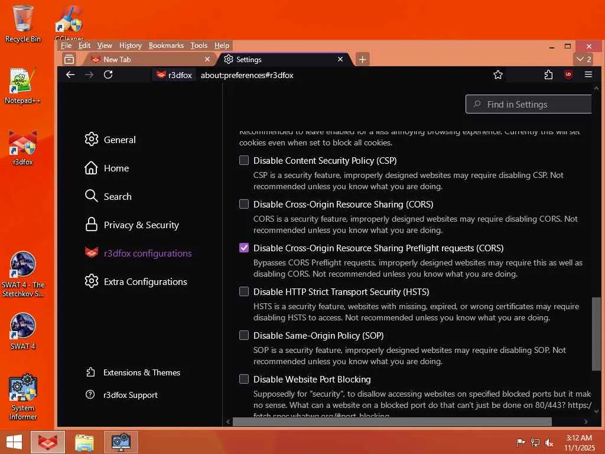Image resolution: width=605 pixels, height=454 pixels.
Task: Click the address bar URL about:preferences#r3dfox
Action: coord(247,75)
